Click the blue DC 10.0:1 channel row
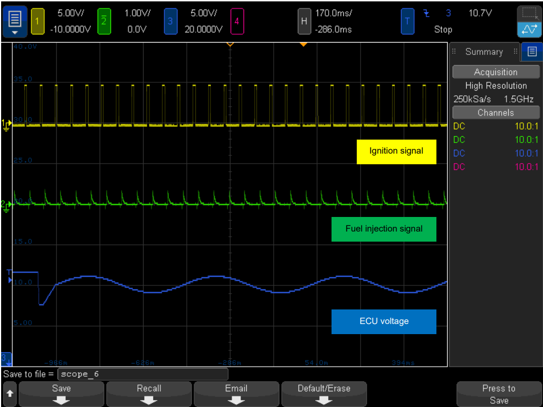Viewport: 543px width, 407px height. point(496,153)
